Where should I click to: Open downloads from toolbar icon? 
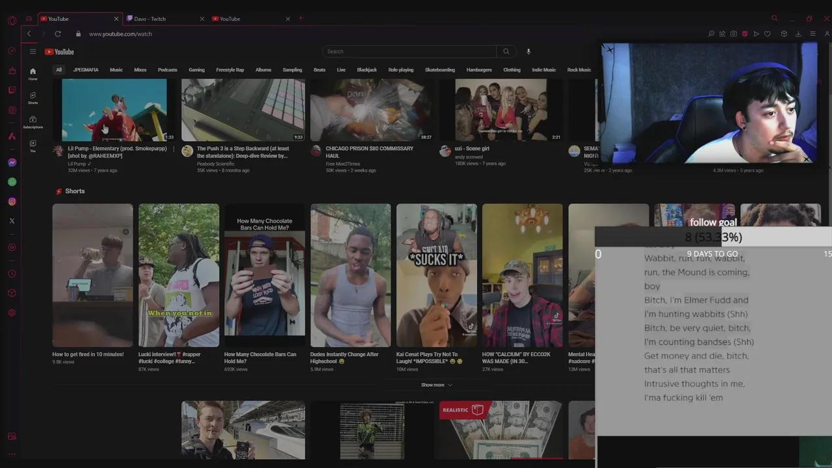798,34
